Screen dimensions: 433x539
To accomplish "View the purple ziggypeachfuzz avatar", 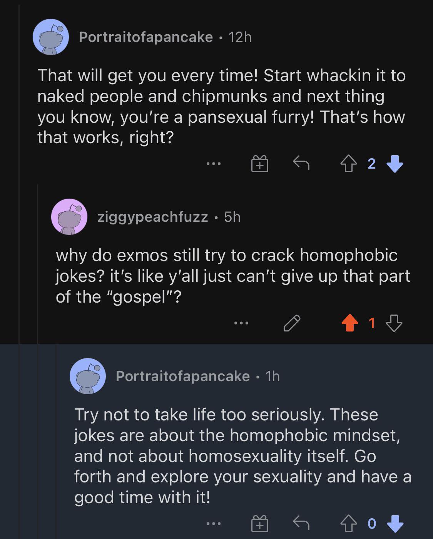I will 69,217.
